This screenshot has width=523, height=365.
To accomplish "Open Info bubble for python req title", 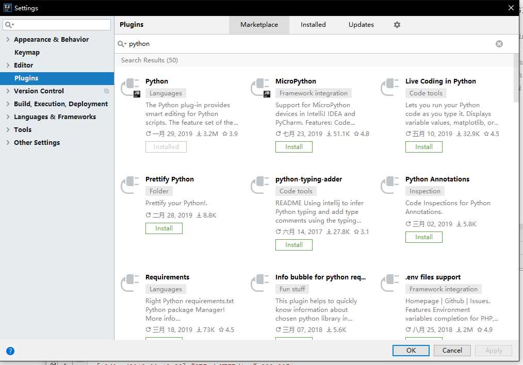I will pyautogui.click(x=320, y=277).
